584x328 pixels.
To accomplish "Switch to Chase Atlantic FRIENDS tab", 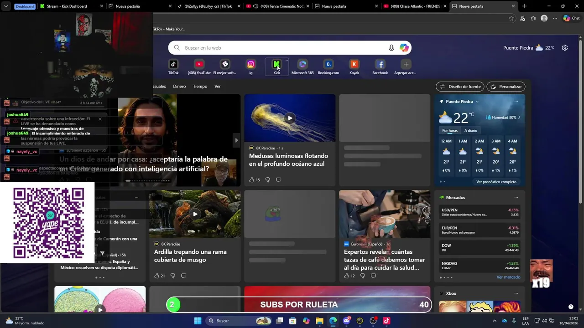I will (x=415, y=6).
